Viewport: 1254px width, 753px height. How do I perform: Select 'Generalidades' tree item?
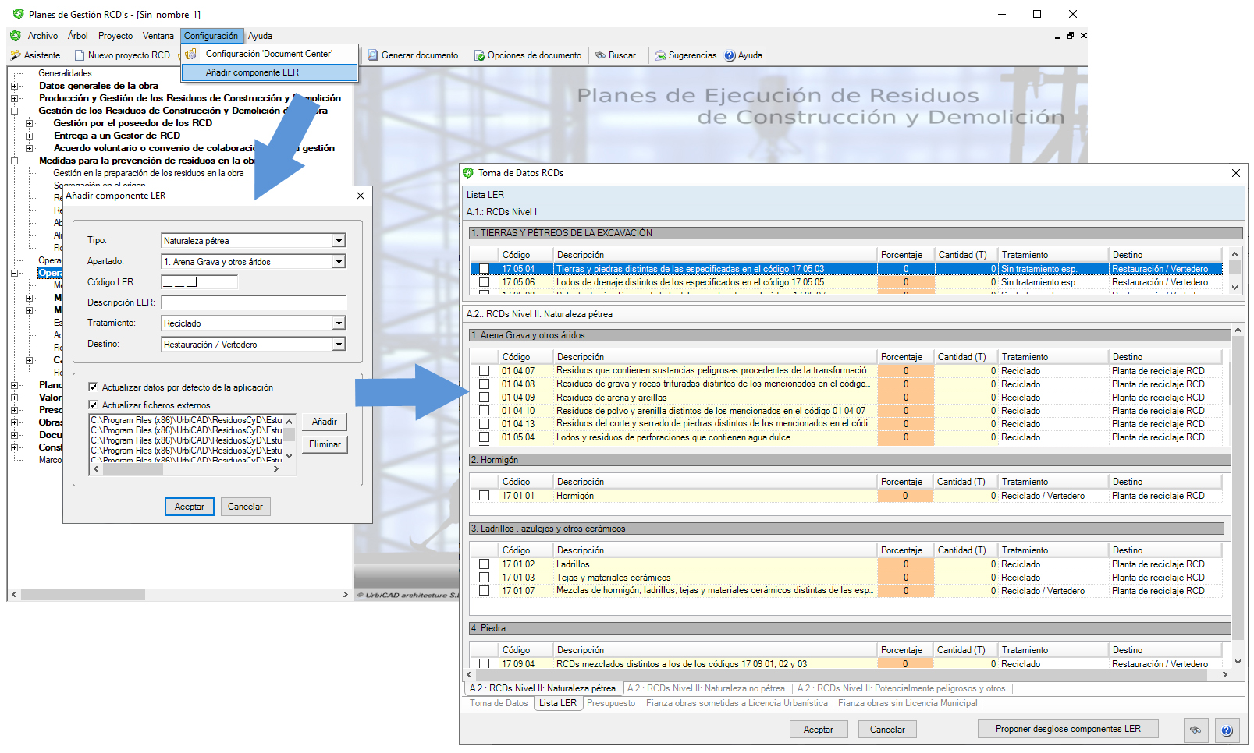tap(65, 73)
